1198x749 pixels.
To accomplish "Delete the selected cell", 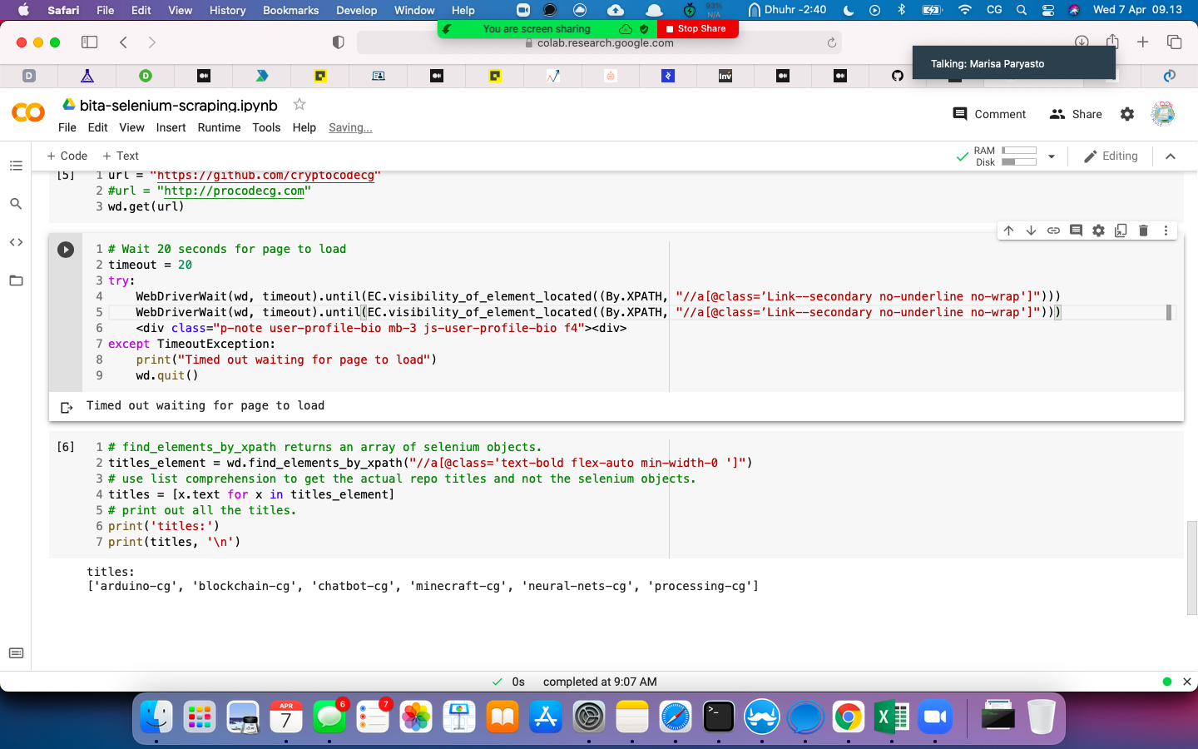I will [x=1143, y=231].
